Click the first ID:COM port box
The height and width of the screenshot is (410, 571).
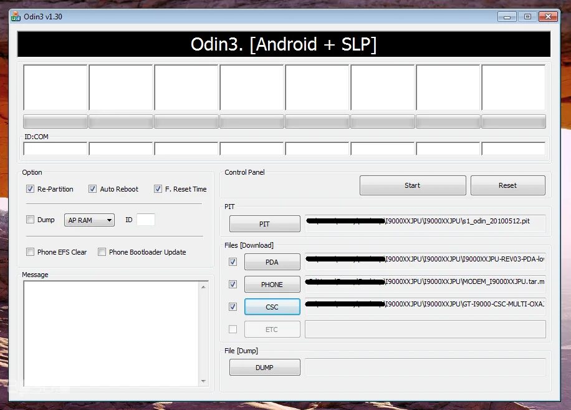coord(55,149)
